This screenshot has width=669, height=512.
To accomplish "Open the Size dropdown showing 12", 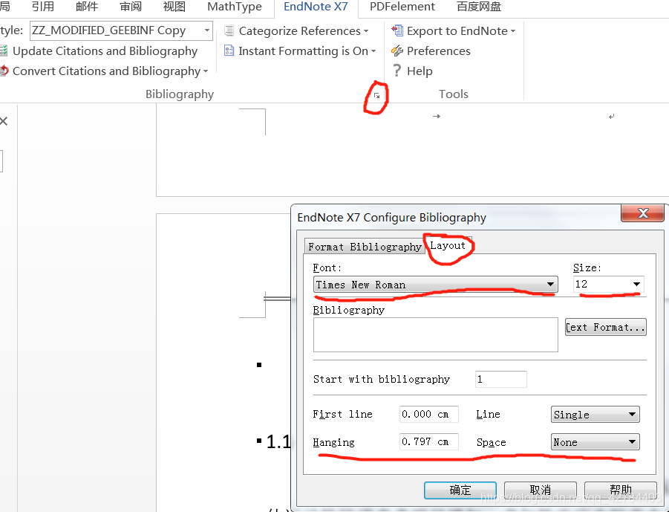I will pos(609,284).
